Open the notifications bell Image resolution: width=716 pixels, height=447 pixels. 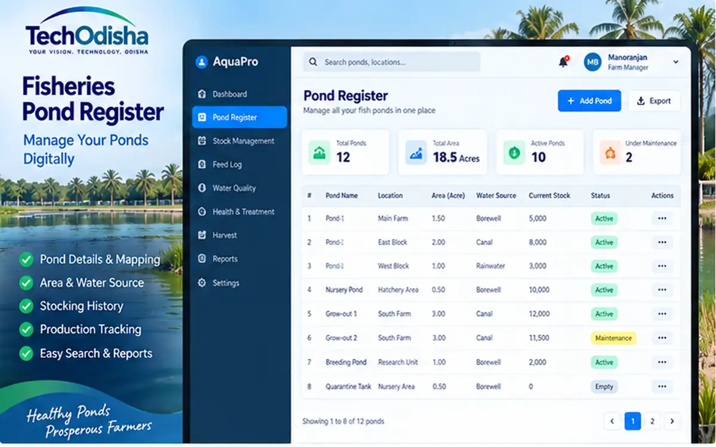click(x=563, y=61)
